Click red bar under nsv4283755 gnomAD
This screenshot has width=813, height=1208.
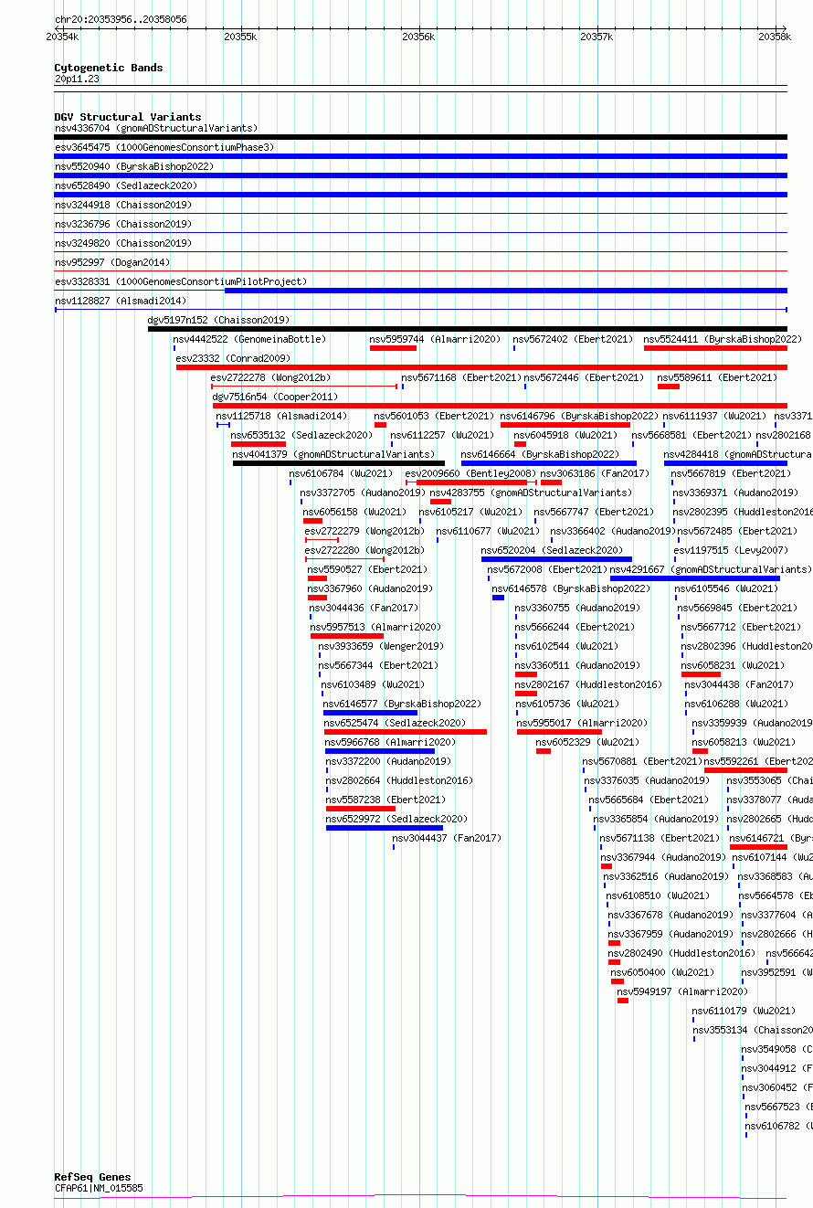[x=440, y=502]
